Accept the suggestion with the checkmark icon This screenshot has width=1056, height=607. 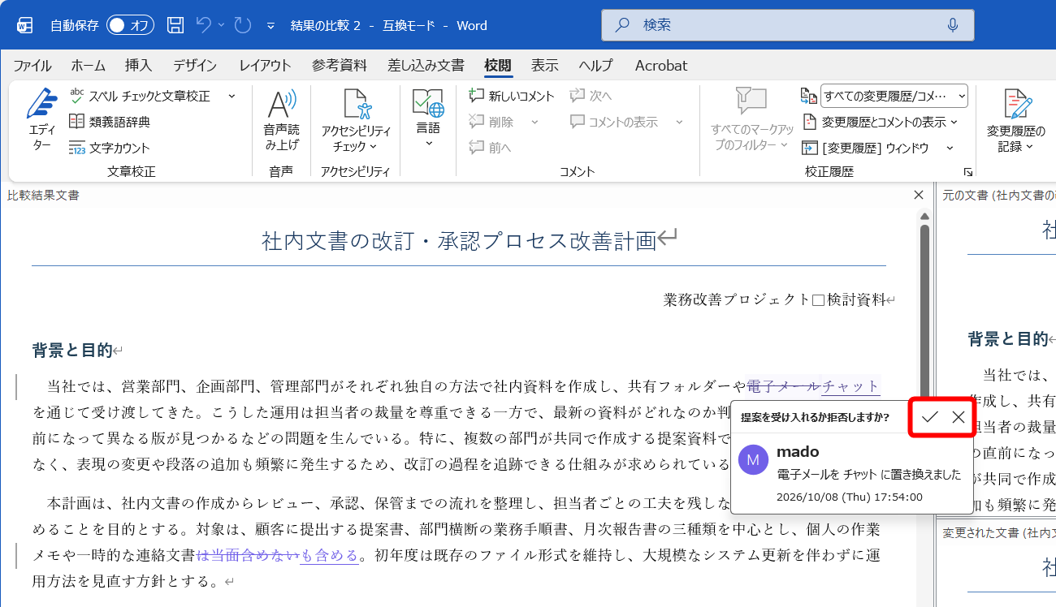[x=930, y=417]
